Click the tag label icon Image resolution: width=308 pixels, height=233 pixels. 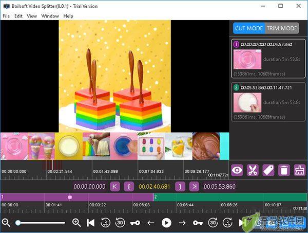pyautogui.click(x=268, y=170)
